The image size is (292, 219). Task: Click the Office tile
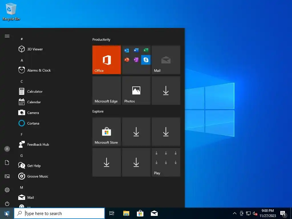[107, 60]
